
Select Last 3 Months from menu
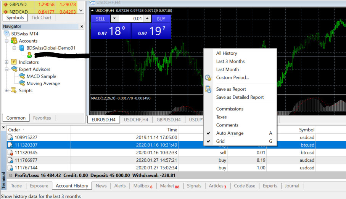230,62
